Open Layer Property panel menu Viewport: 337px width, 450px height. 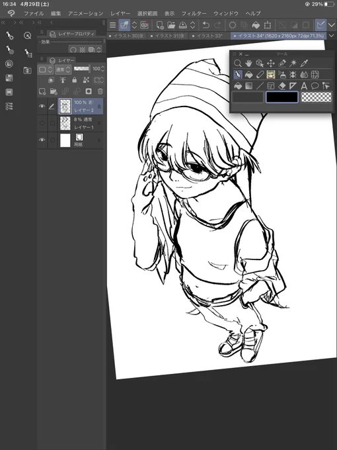coord(42,32)
